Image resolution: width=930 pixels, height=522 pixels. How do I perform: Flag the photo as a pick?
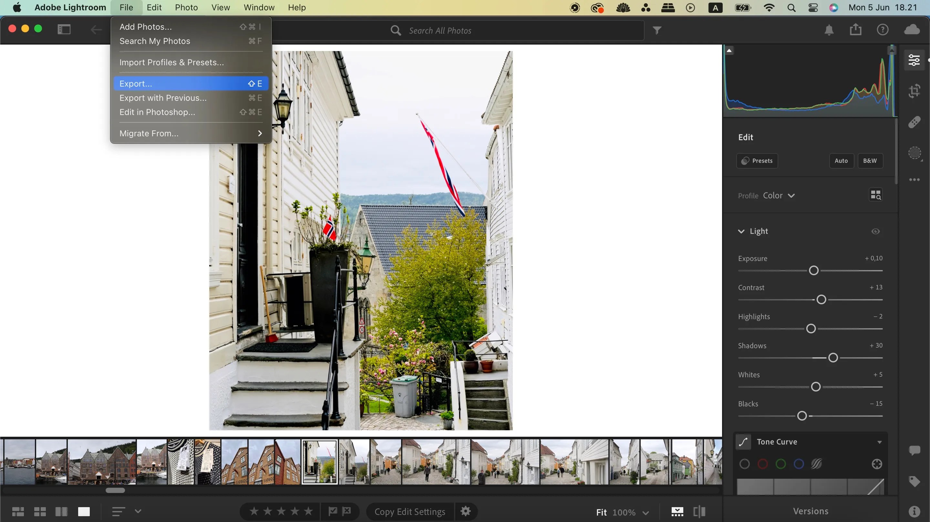[333, 511]
